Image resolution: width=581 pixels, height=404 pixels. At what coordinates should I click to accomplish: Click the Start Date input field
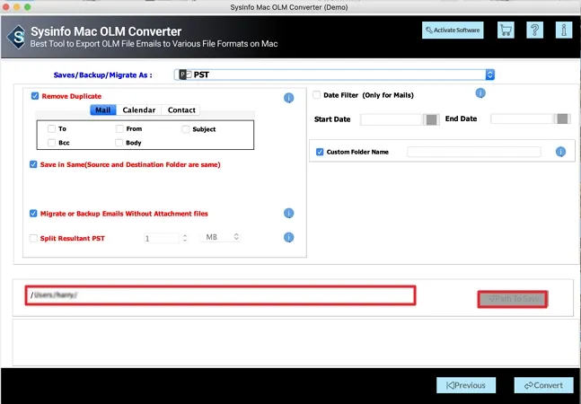(x=392, y=119)
